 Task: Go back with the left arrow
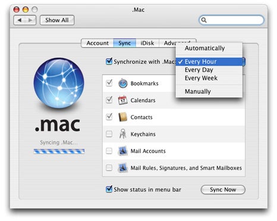20,20
